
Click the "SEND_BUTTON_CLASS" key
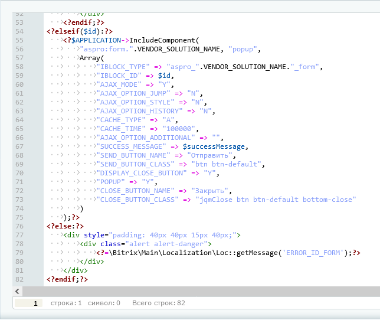pos(135,164)
